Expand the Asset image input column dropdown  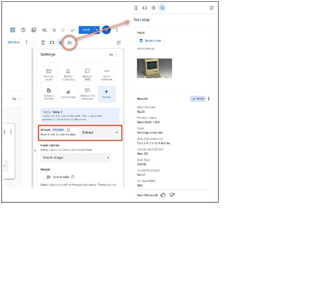coord(76,158)
